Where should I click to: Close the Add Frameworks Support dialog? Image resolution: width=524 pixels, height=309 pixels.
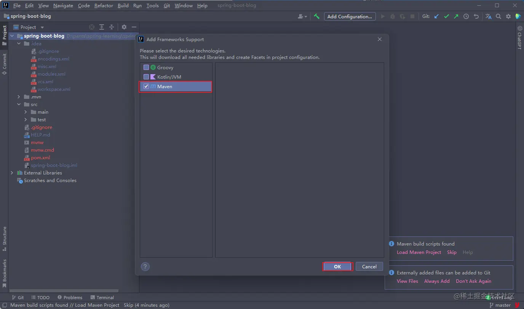tap(380, 39)
